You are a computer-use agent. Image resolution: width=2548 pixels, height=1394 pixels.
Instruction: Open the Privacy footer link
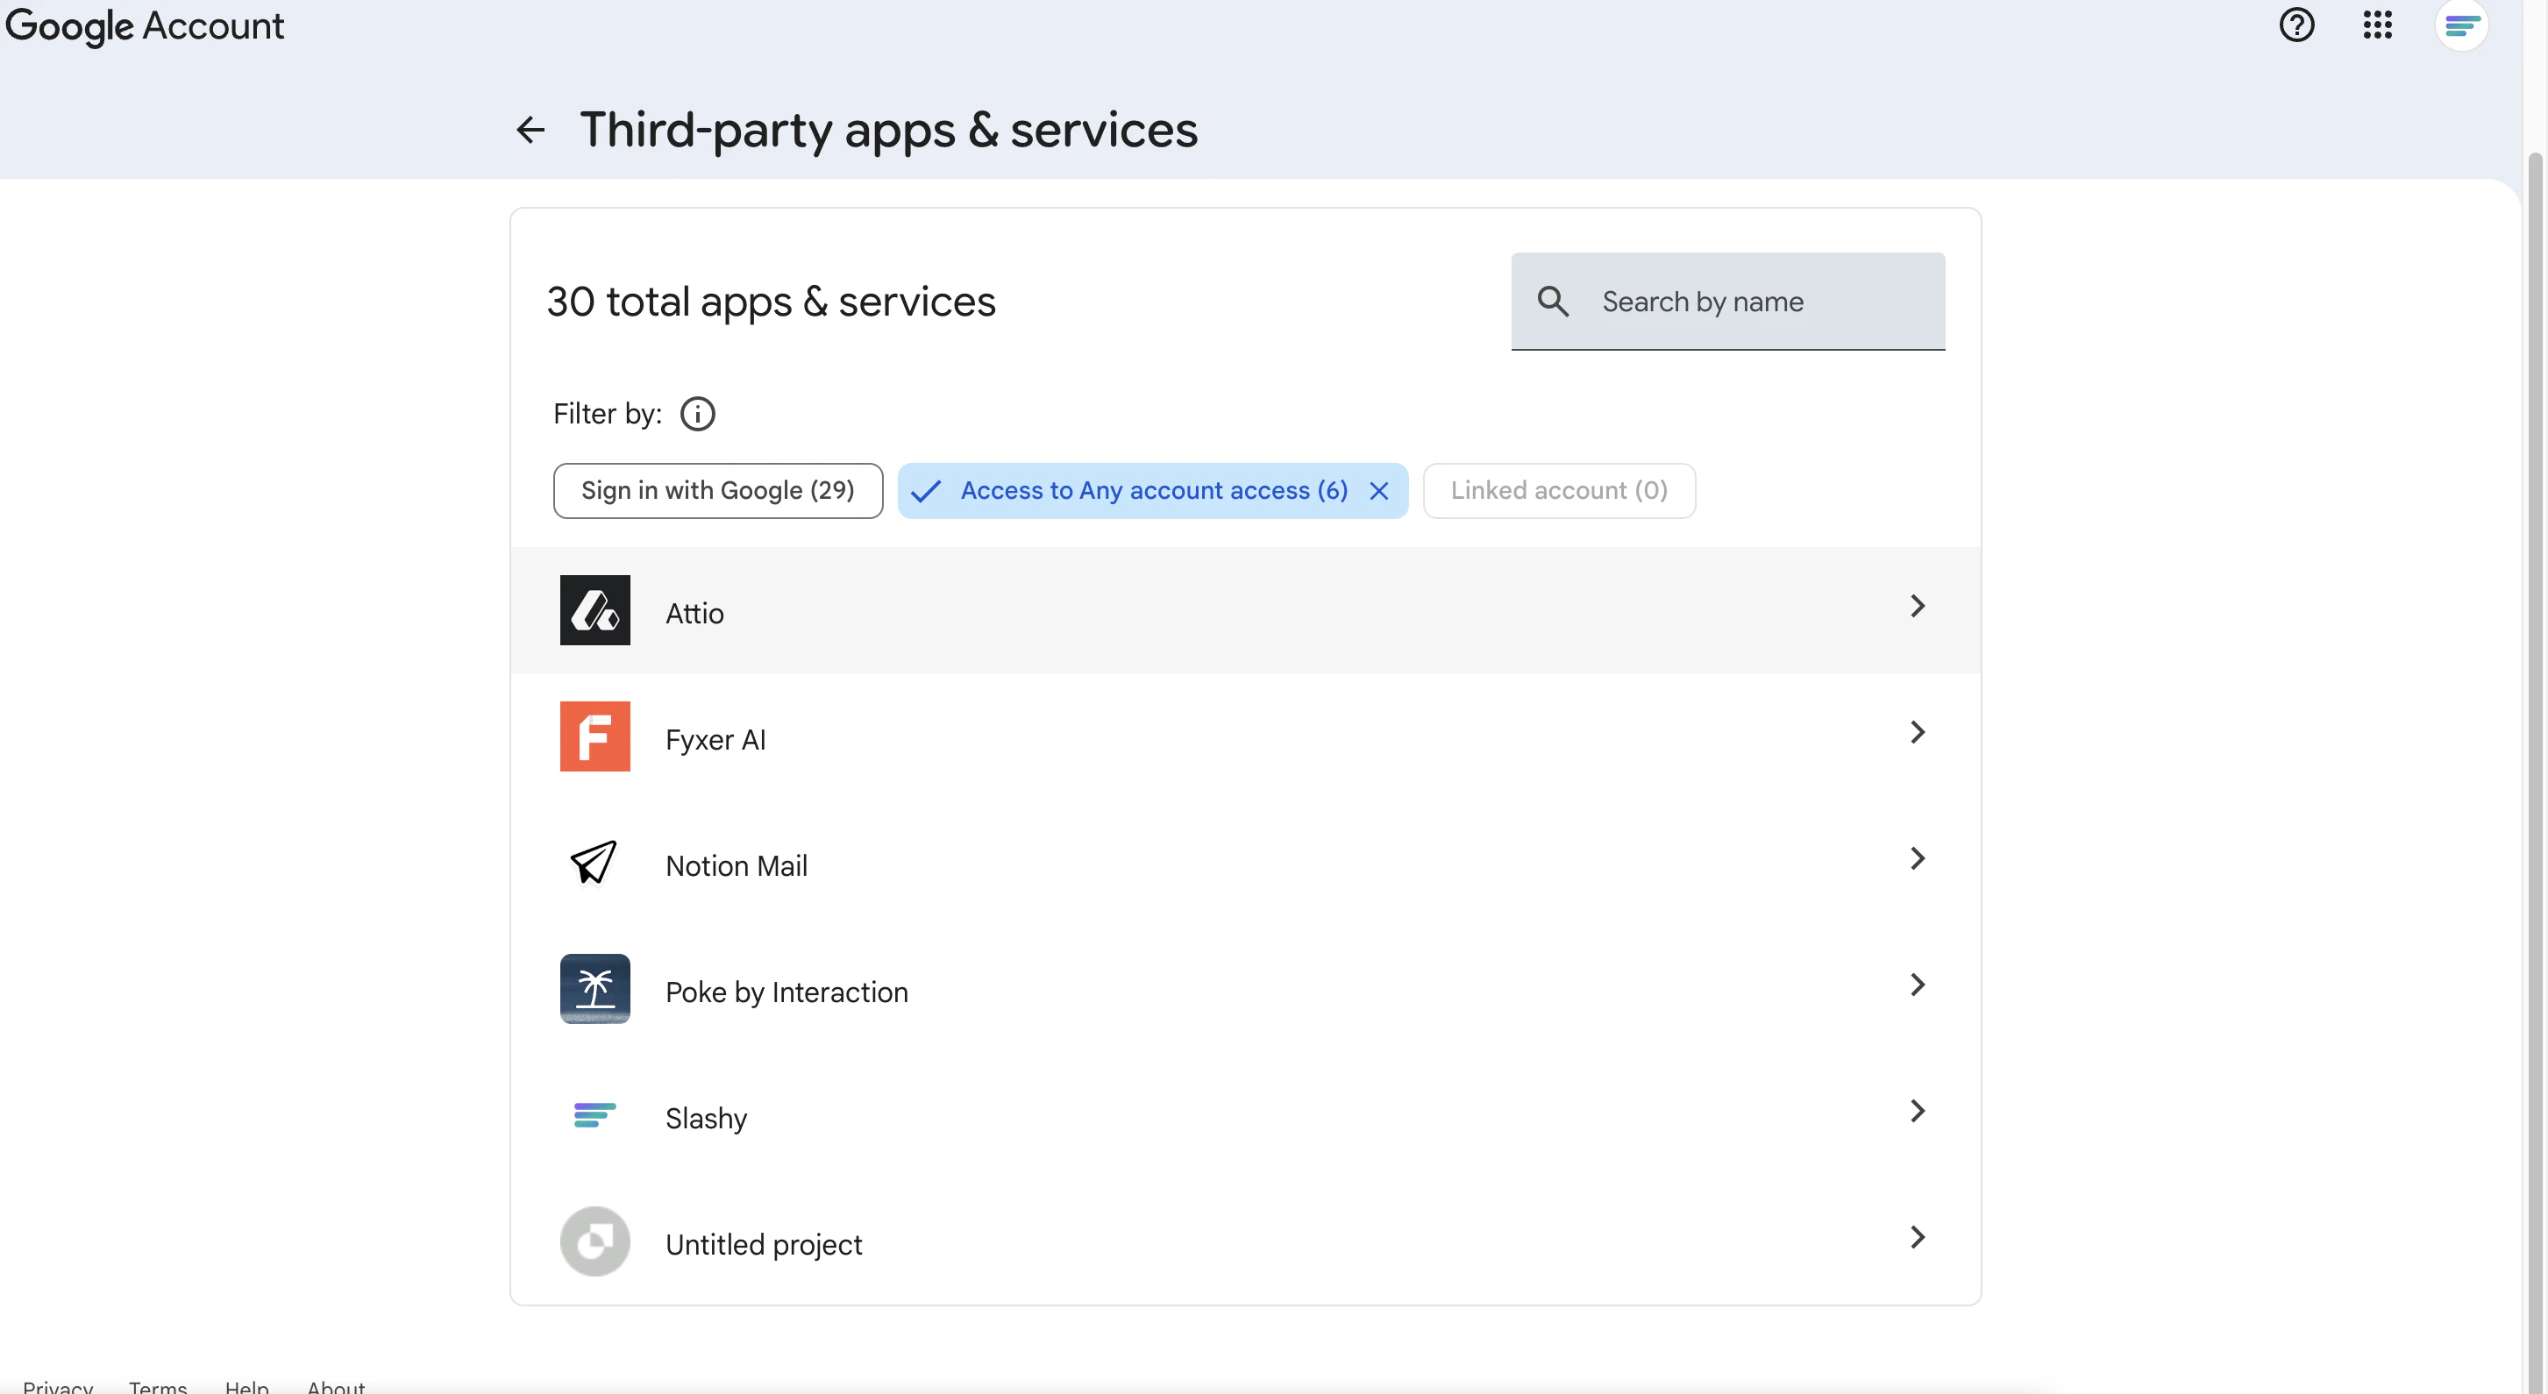click(x=59, y=1386)
